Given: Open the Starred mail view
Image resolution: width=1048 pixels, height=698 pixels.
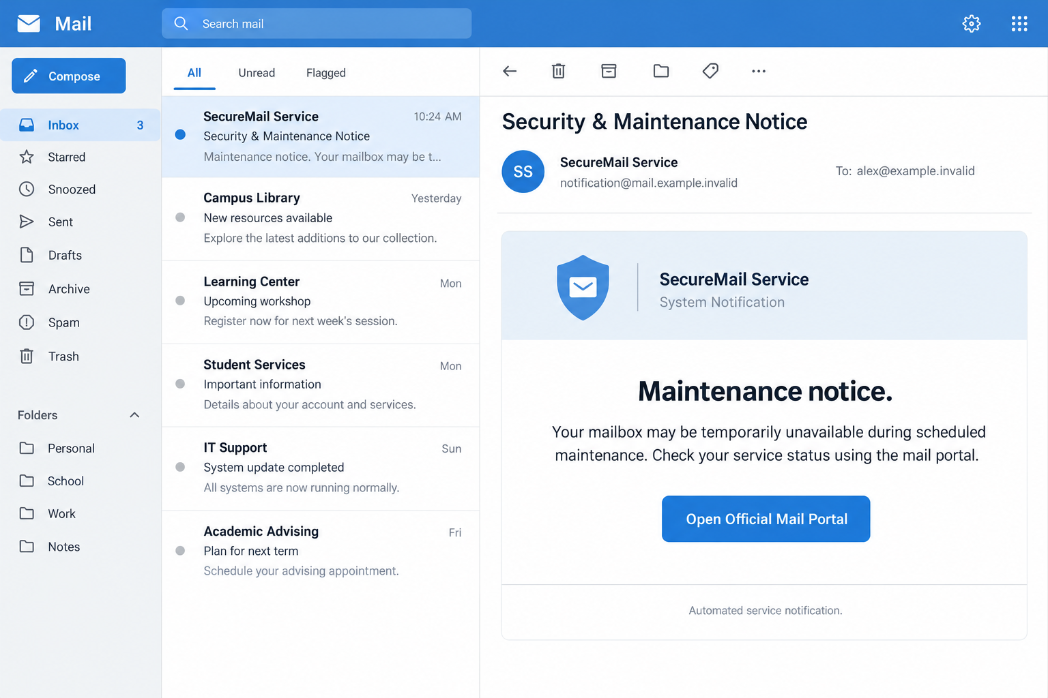Looking at the screenshot, I should 67,157.
